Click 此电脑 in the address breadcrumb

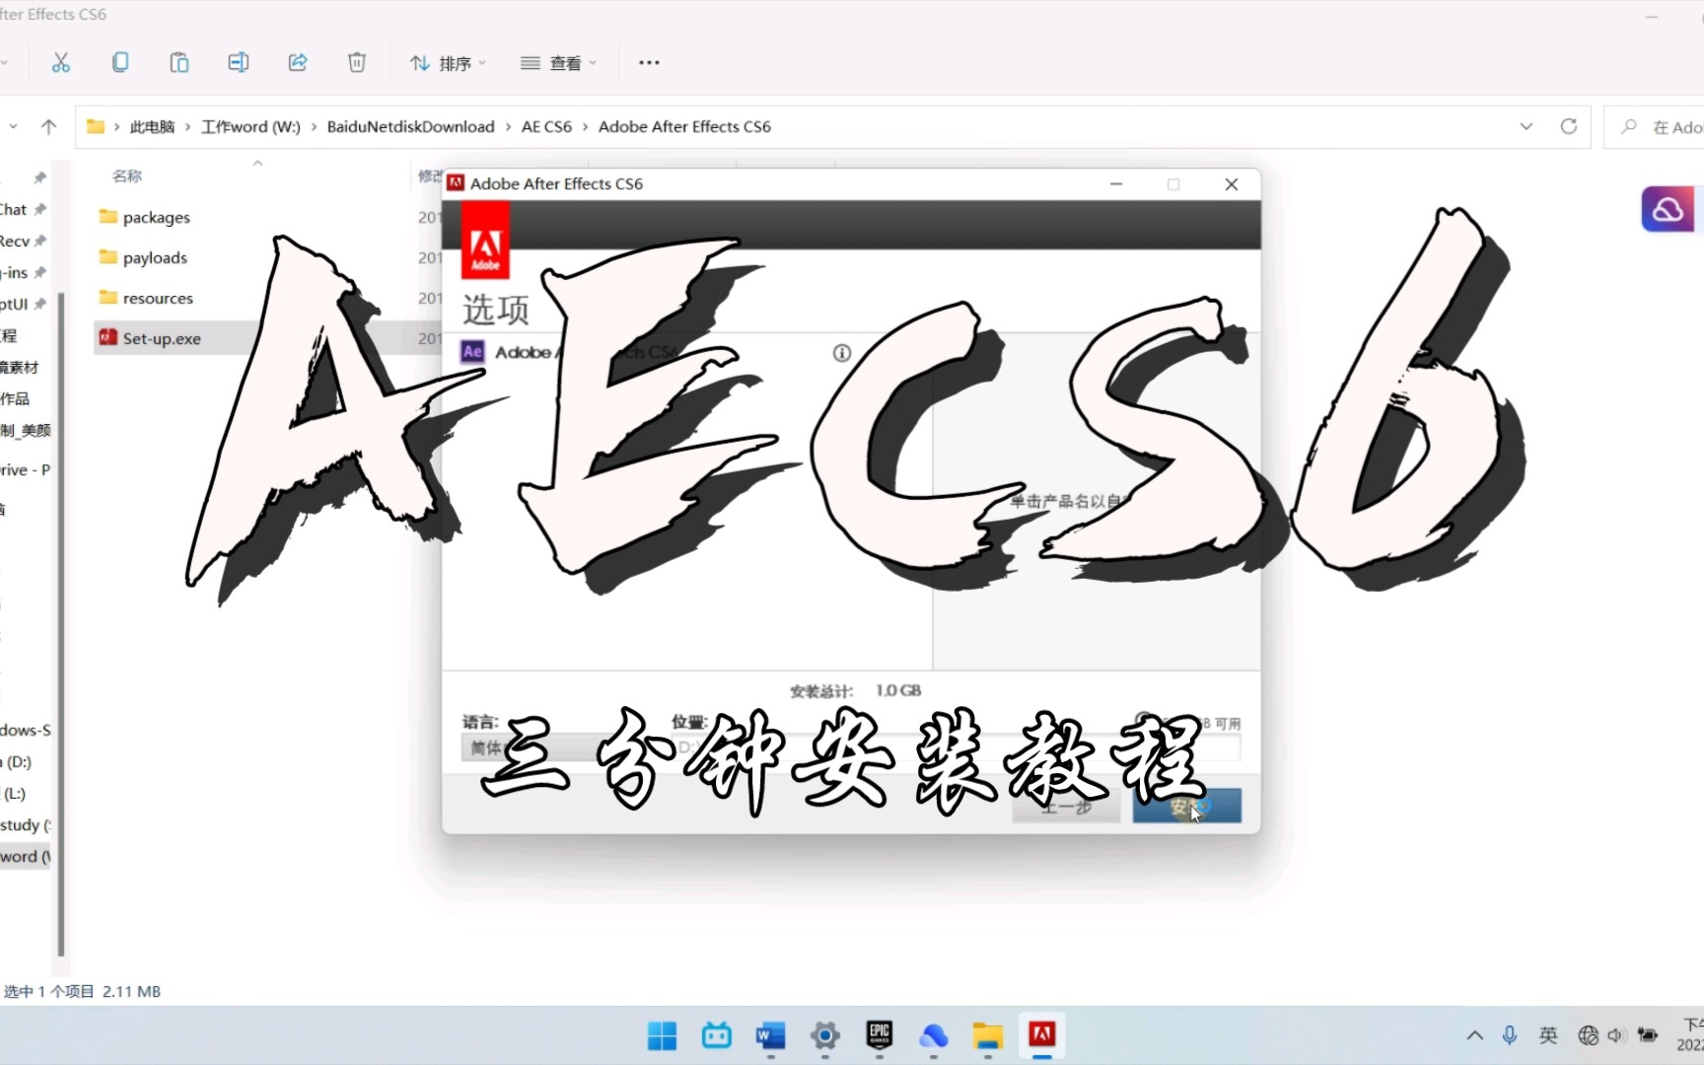(152, 126)
